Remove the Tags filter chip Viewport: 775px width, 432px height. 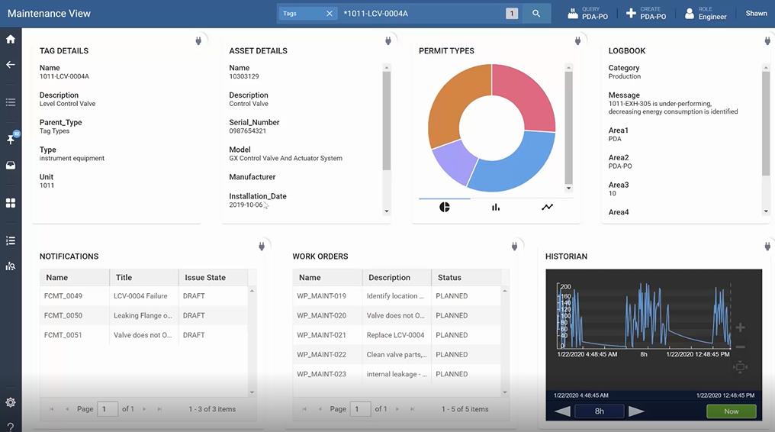330,14
